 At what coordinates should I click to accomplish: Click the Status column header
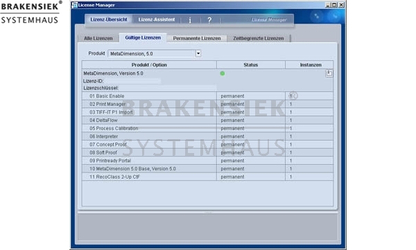pos(251,65)
